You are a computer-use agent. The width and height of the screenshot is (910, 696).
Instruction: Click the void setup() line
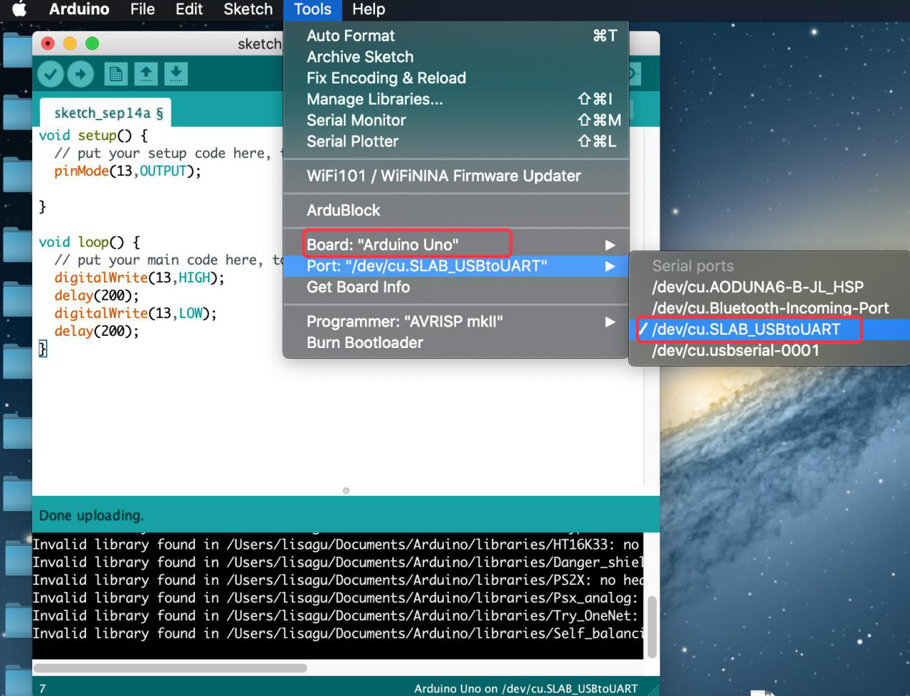pyautogui.click(x=93, y=136)
